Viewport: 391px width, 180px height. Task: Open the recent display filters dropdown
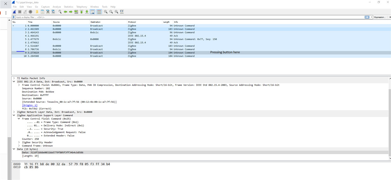coord(372,17)
